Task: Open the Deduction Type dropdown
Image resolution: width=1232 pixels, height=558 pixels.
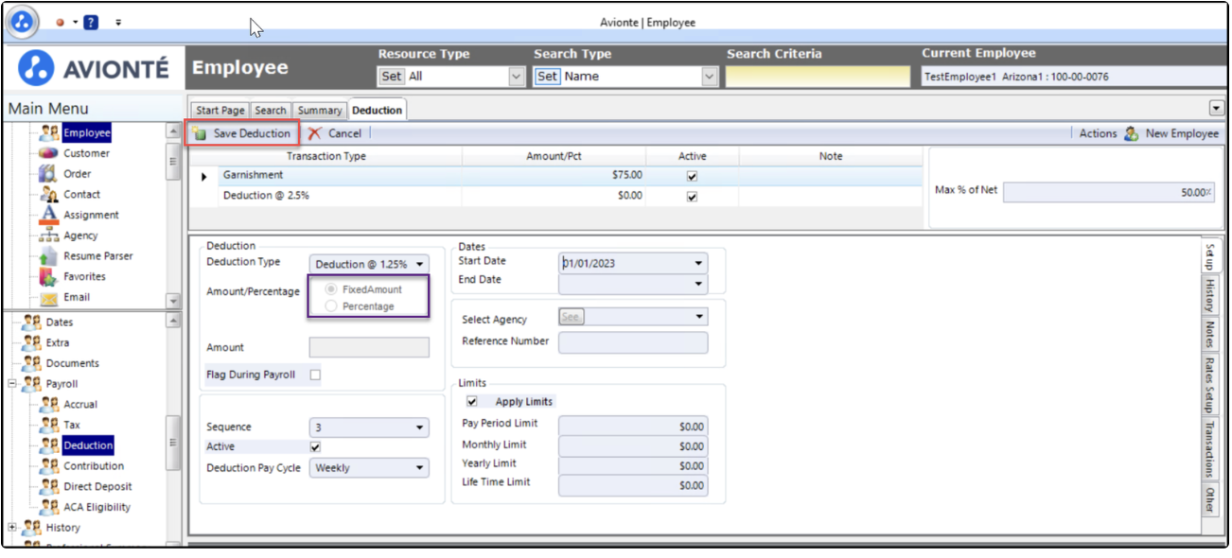Action: pyautogui.click(x=419, y=265)
